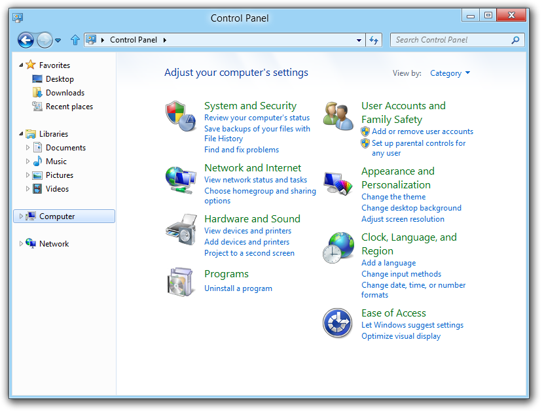Click the System and Security shield icon
This screenshot has height=412, width=542.
[181, 116]
